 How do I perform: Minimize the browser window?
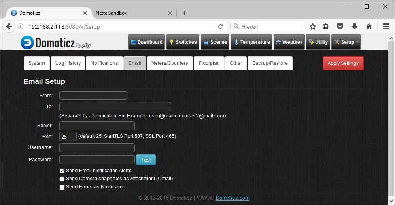point(348,6)
